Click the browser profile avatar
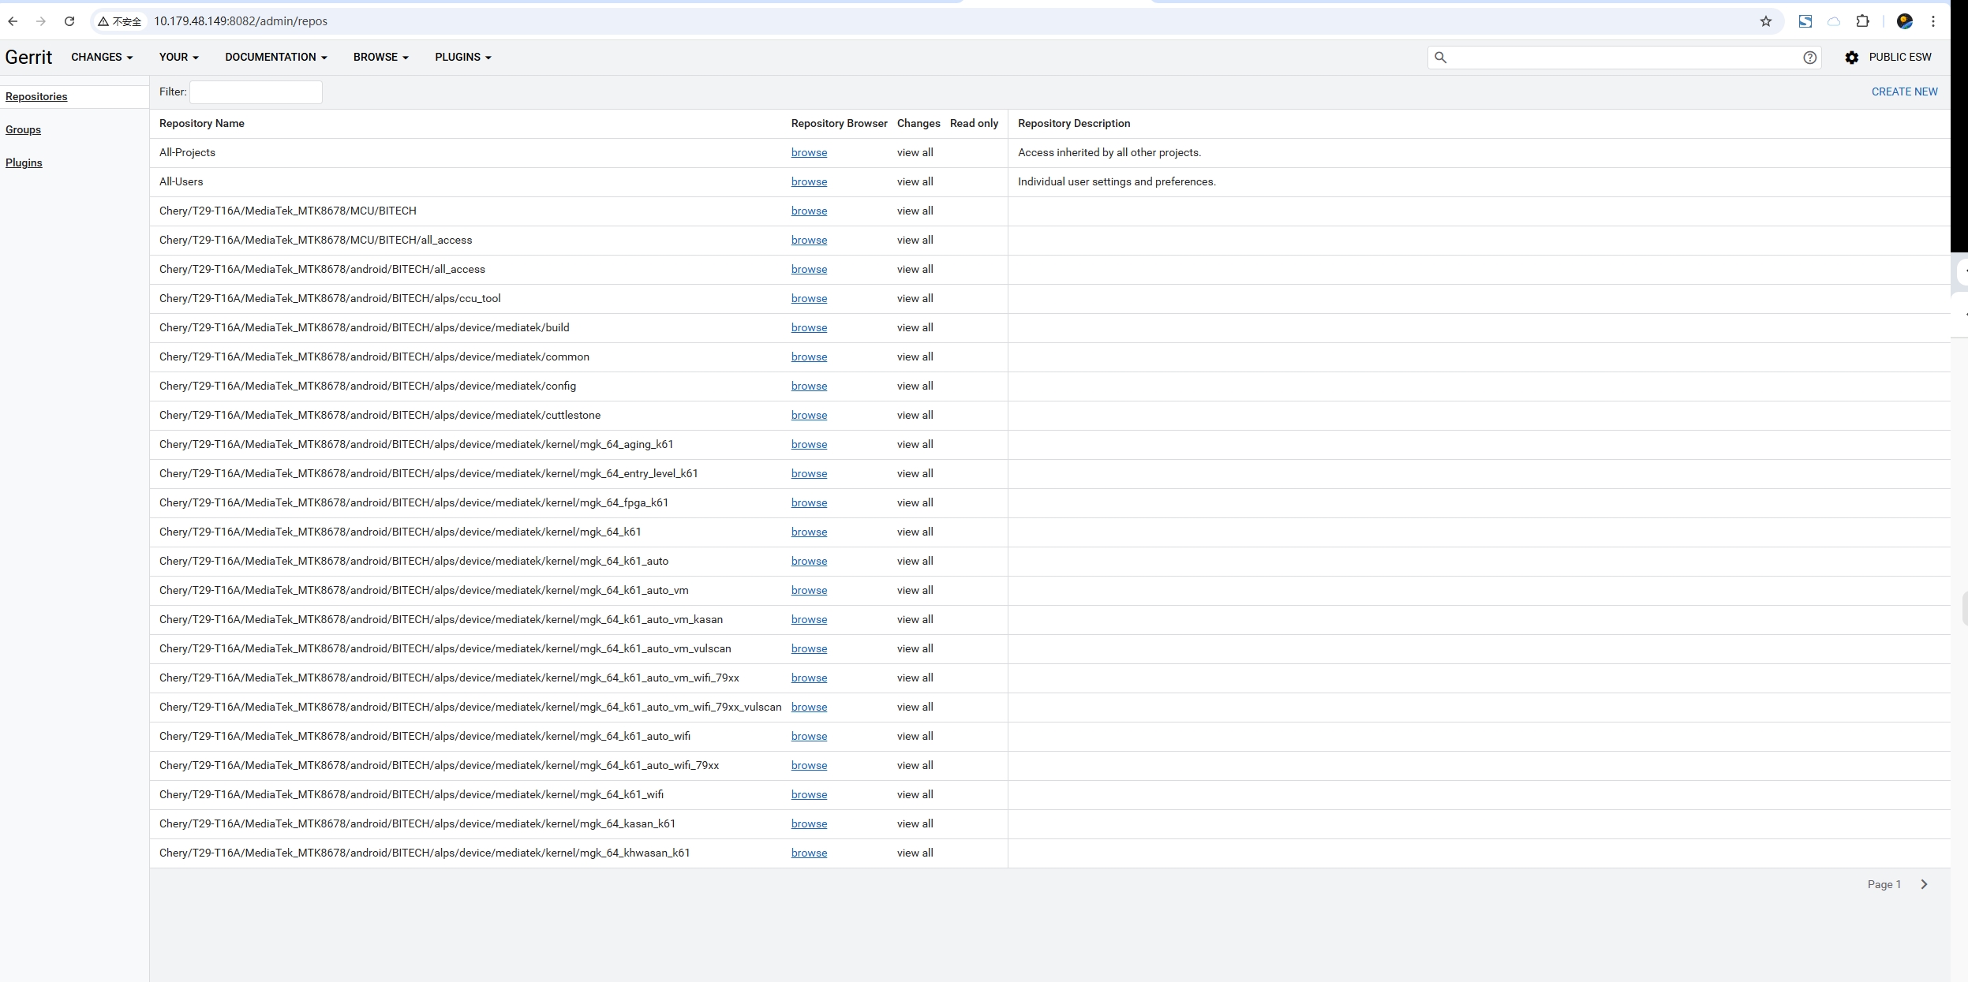 coord(1904,21)
